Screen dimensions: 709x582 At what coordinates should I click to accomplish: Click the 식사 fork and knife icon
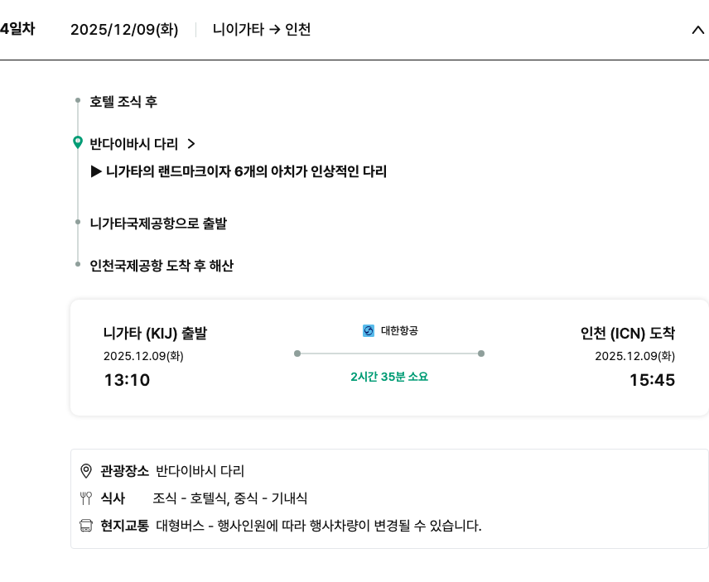point(86,498)
